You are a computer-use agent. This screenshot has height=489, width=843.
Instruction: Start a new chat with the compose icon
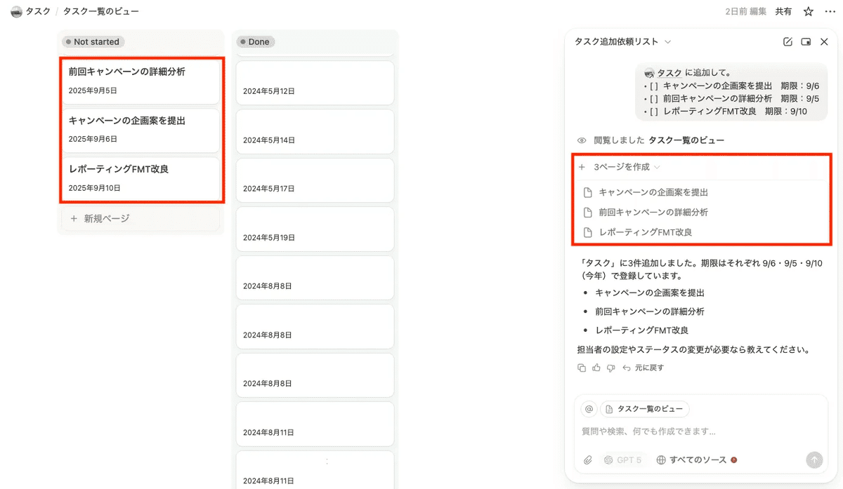(788, 42)
